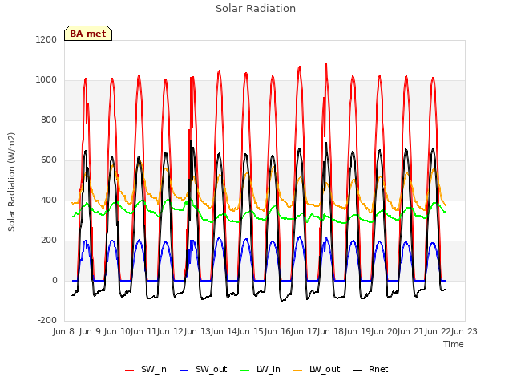Viewport: 513px width, 385px height.
Task: Toggle LW_in series in the legend
Action: click(x=261, y=370)
